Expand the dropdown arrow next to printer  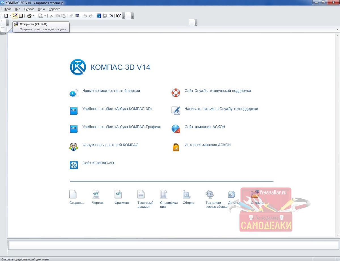coord(33,16)
